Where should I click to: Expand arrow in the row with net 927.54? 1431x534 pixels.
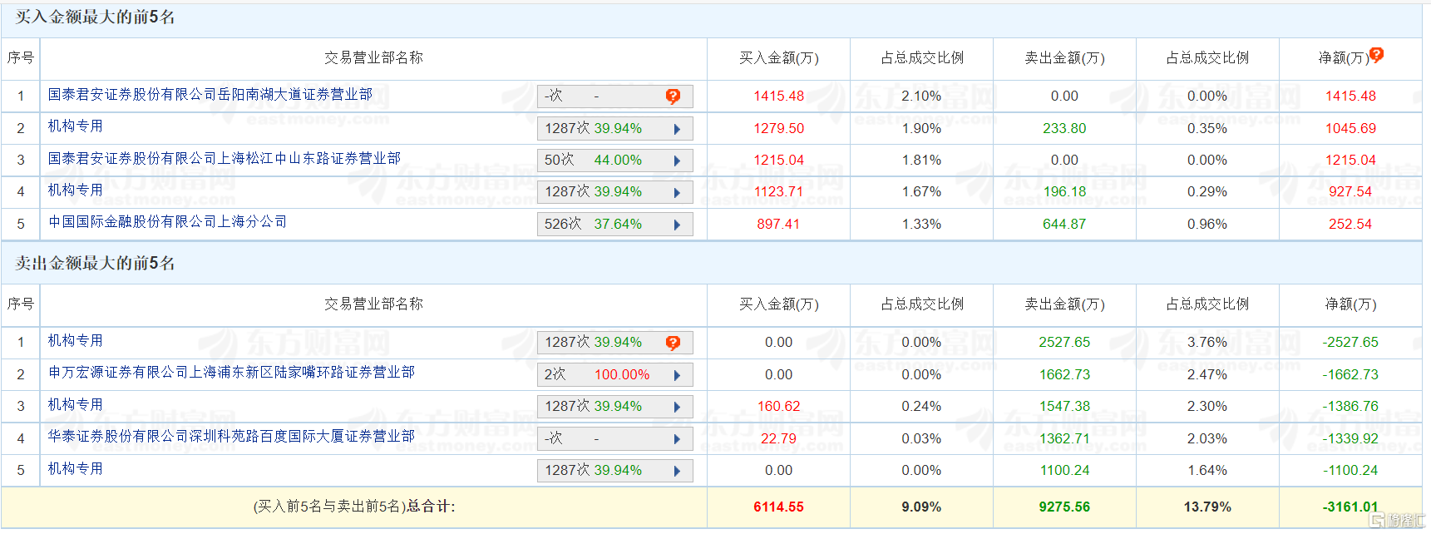pos(677,193)
